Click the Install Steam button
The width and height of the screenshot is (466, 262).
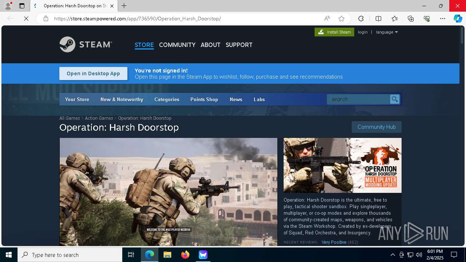334,32
